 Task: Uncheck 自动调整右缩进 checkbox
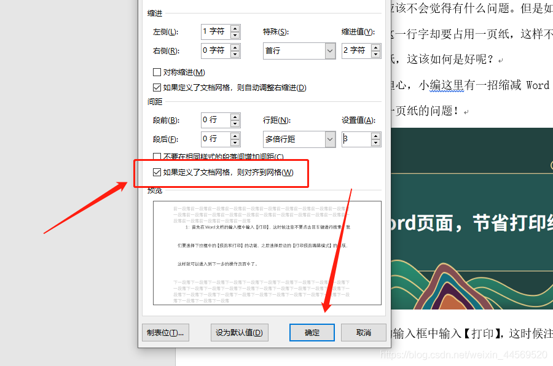click(x=157, y=87)
